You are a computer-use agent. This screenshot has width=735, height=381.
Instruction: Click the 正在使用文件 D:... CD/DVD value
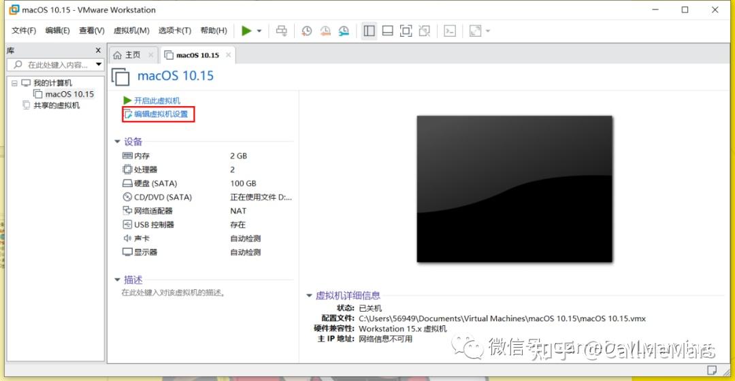click(x=261, y=197)
